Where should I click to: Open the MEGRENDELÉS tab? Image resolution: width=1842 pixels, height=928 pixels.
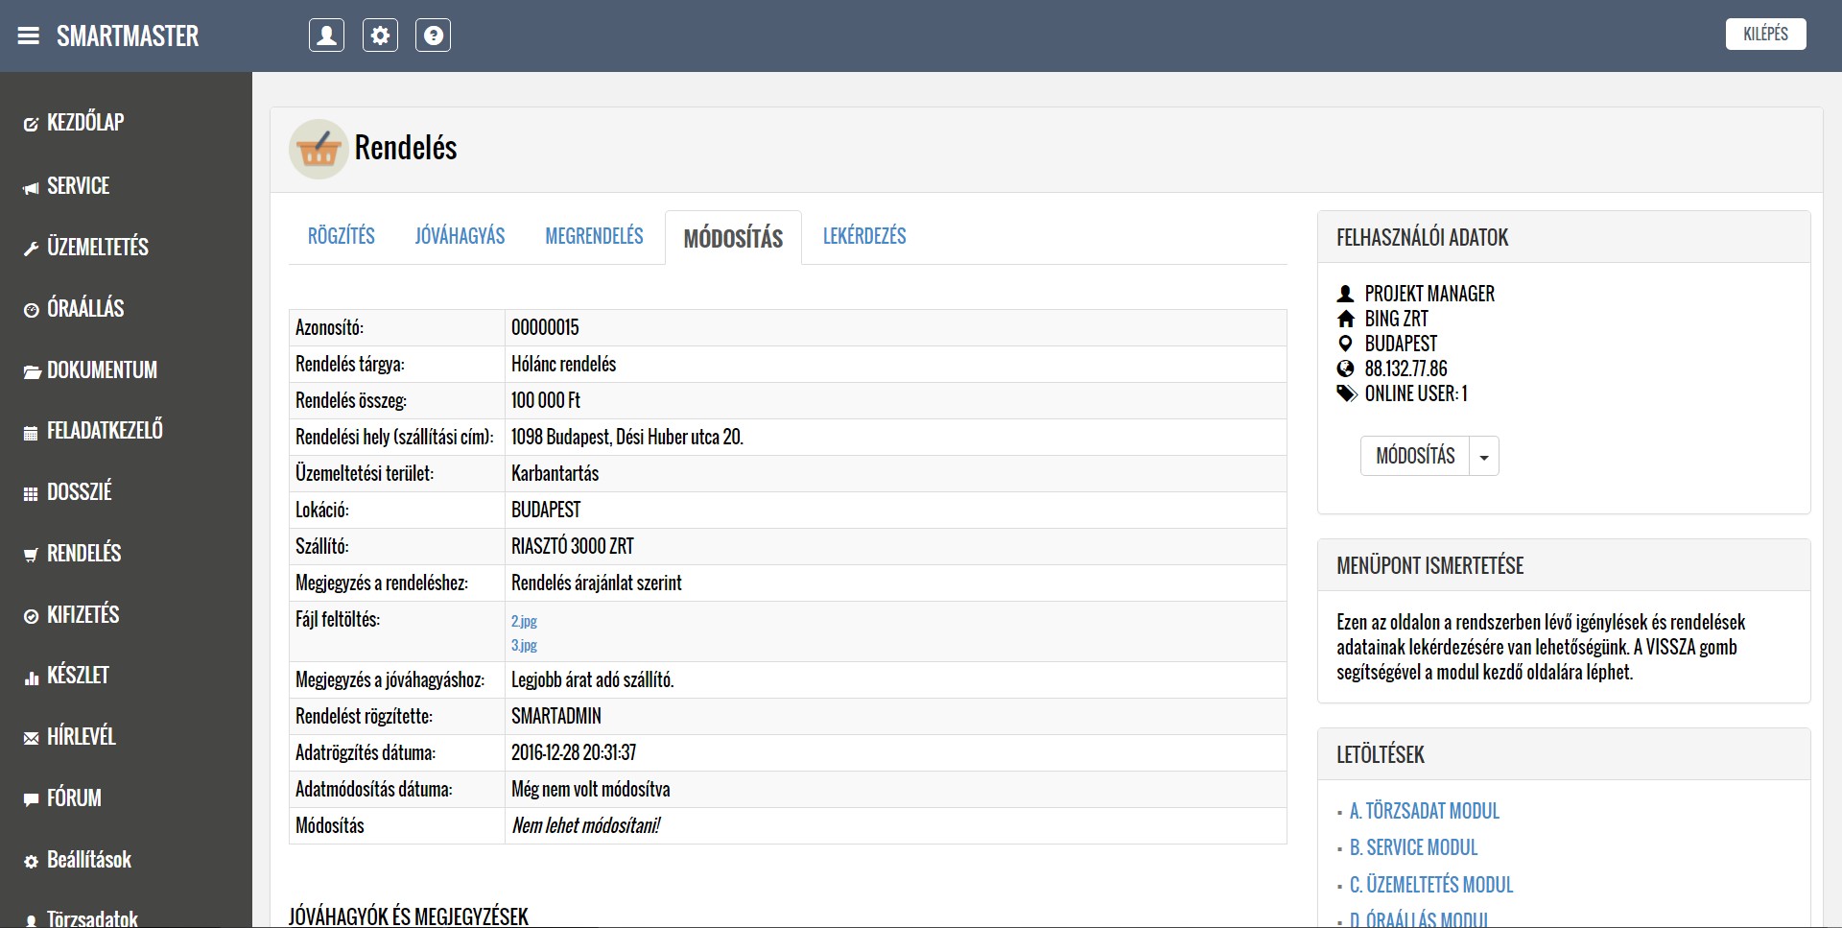pos(594,236)
